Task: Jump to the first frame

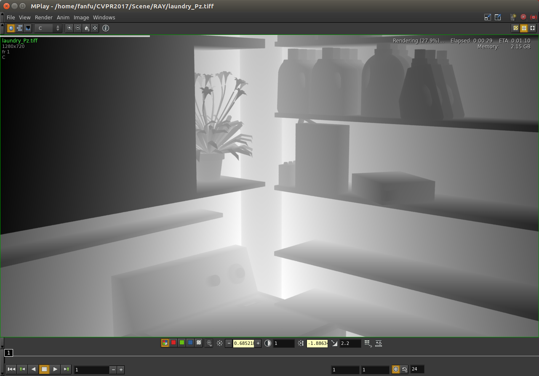Action: pos(11,369)
